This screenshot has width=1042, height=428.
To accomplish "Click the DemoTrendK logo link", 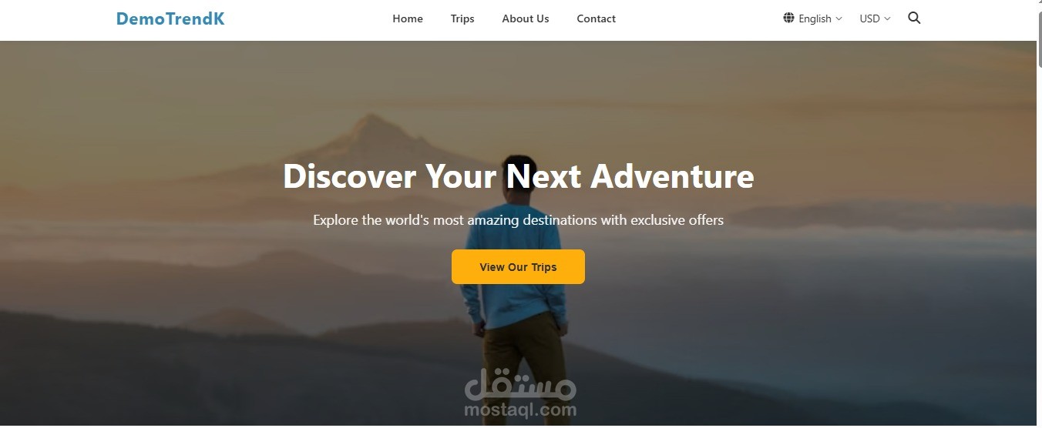I will [170, 19].
